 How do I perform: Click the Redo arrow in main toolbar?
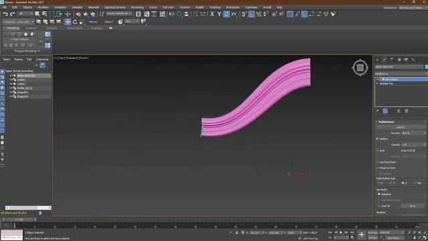(x=12, y=14)
